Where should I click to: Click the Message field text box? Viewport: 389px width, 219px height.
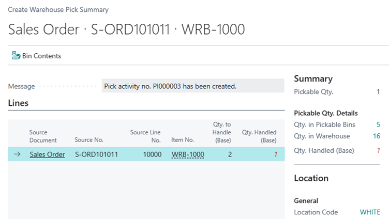click(193, 86)
